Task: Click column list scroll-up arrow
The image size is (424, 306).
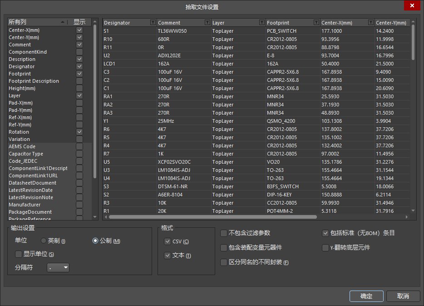Action: tap(94, 21)
